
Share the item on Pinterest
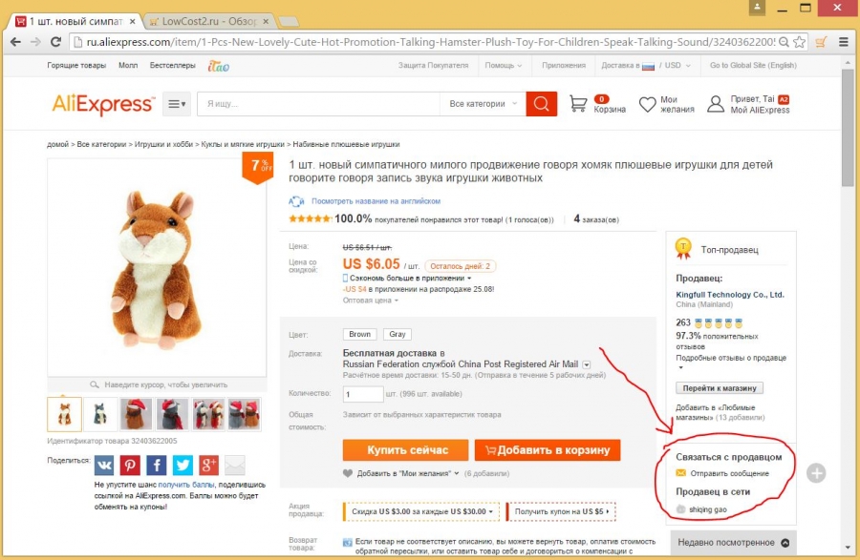130,465
